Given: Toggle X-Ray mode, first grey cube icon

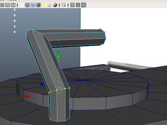Looking at the screenshot, I should click(x=72, y=5).
